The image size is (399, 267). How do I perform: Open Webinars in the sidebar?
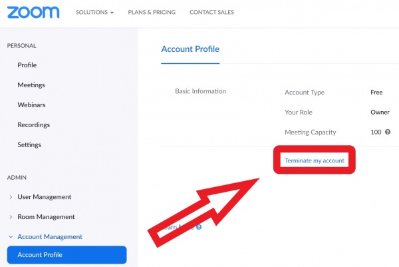(x=31, y=105)
